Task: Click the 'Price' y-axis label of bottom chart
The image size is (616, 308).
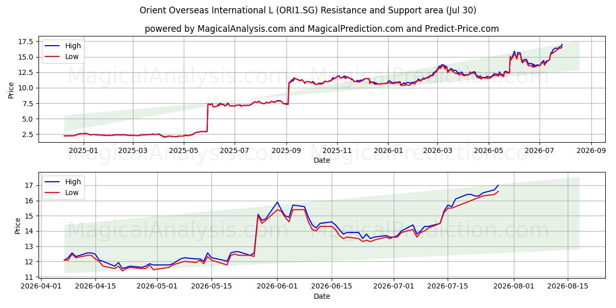Action: coord(19,226)
